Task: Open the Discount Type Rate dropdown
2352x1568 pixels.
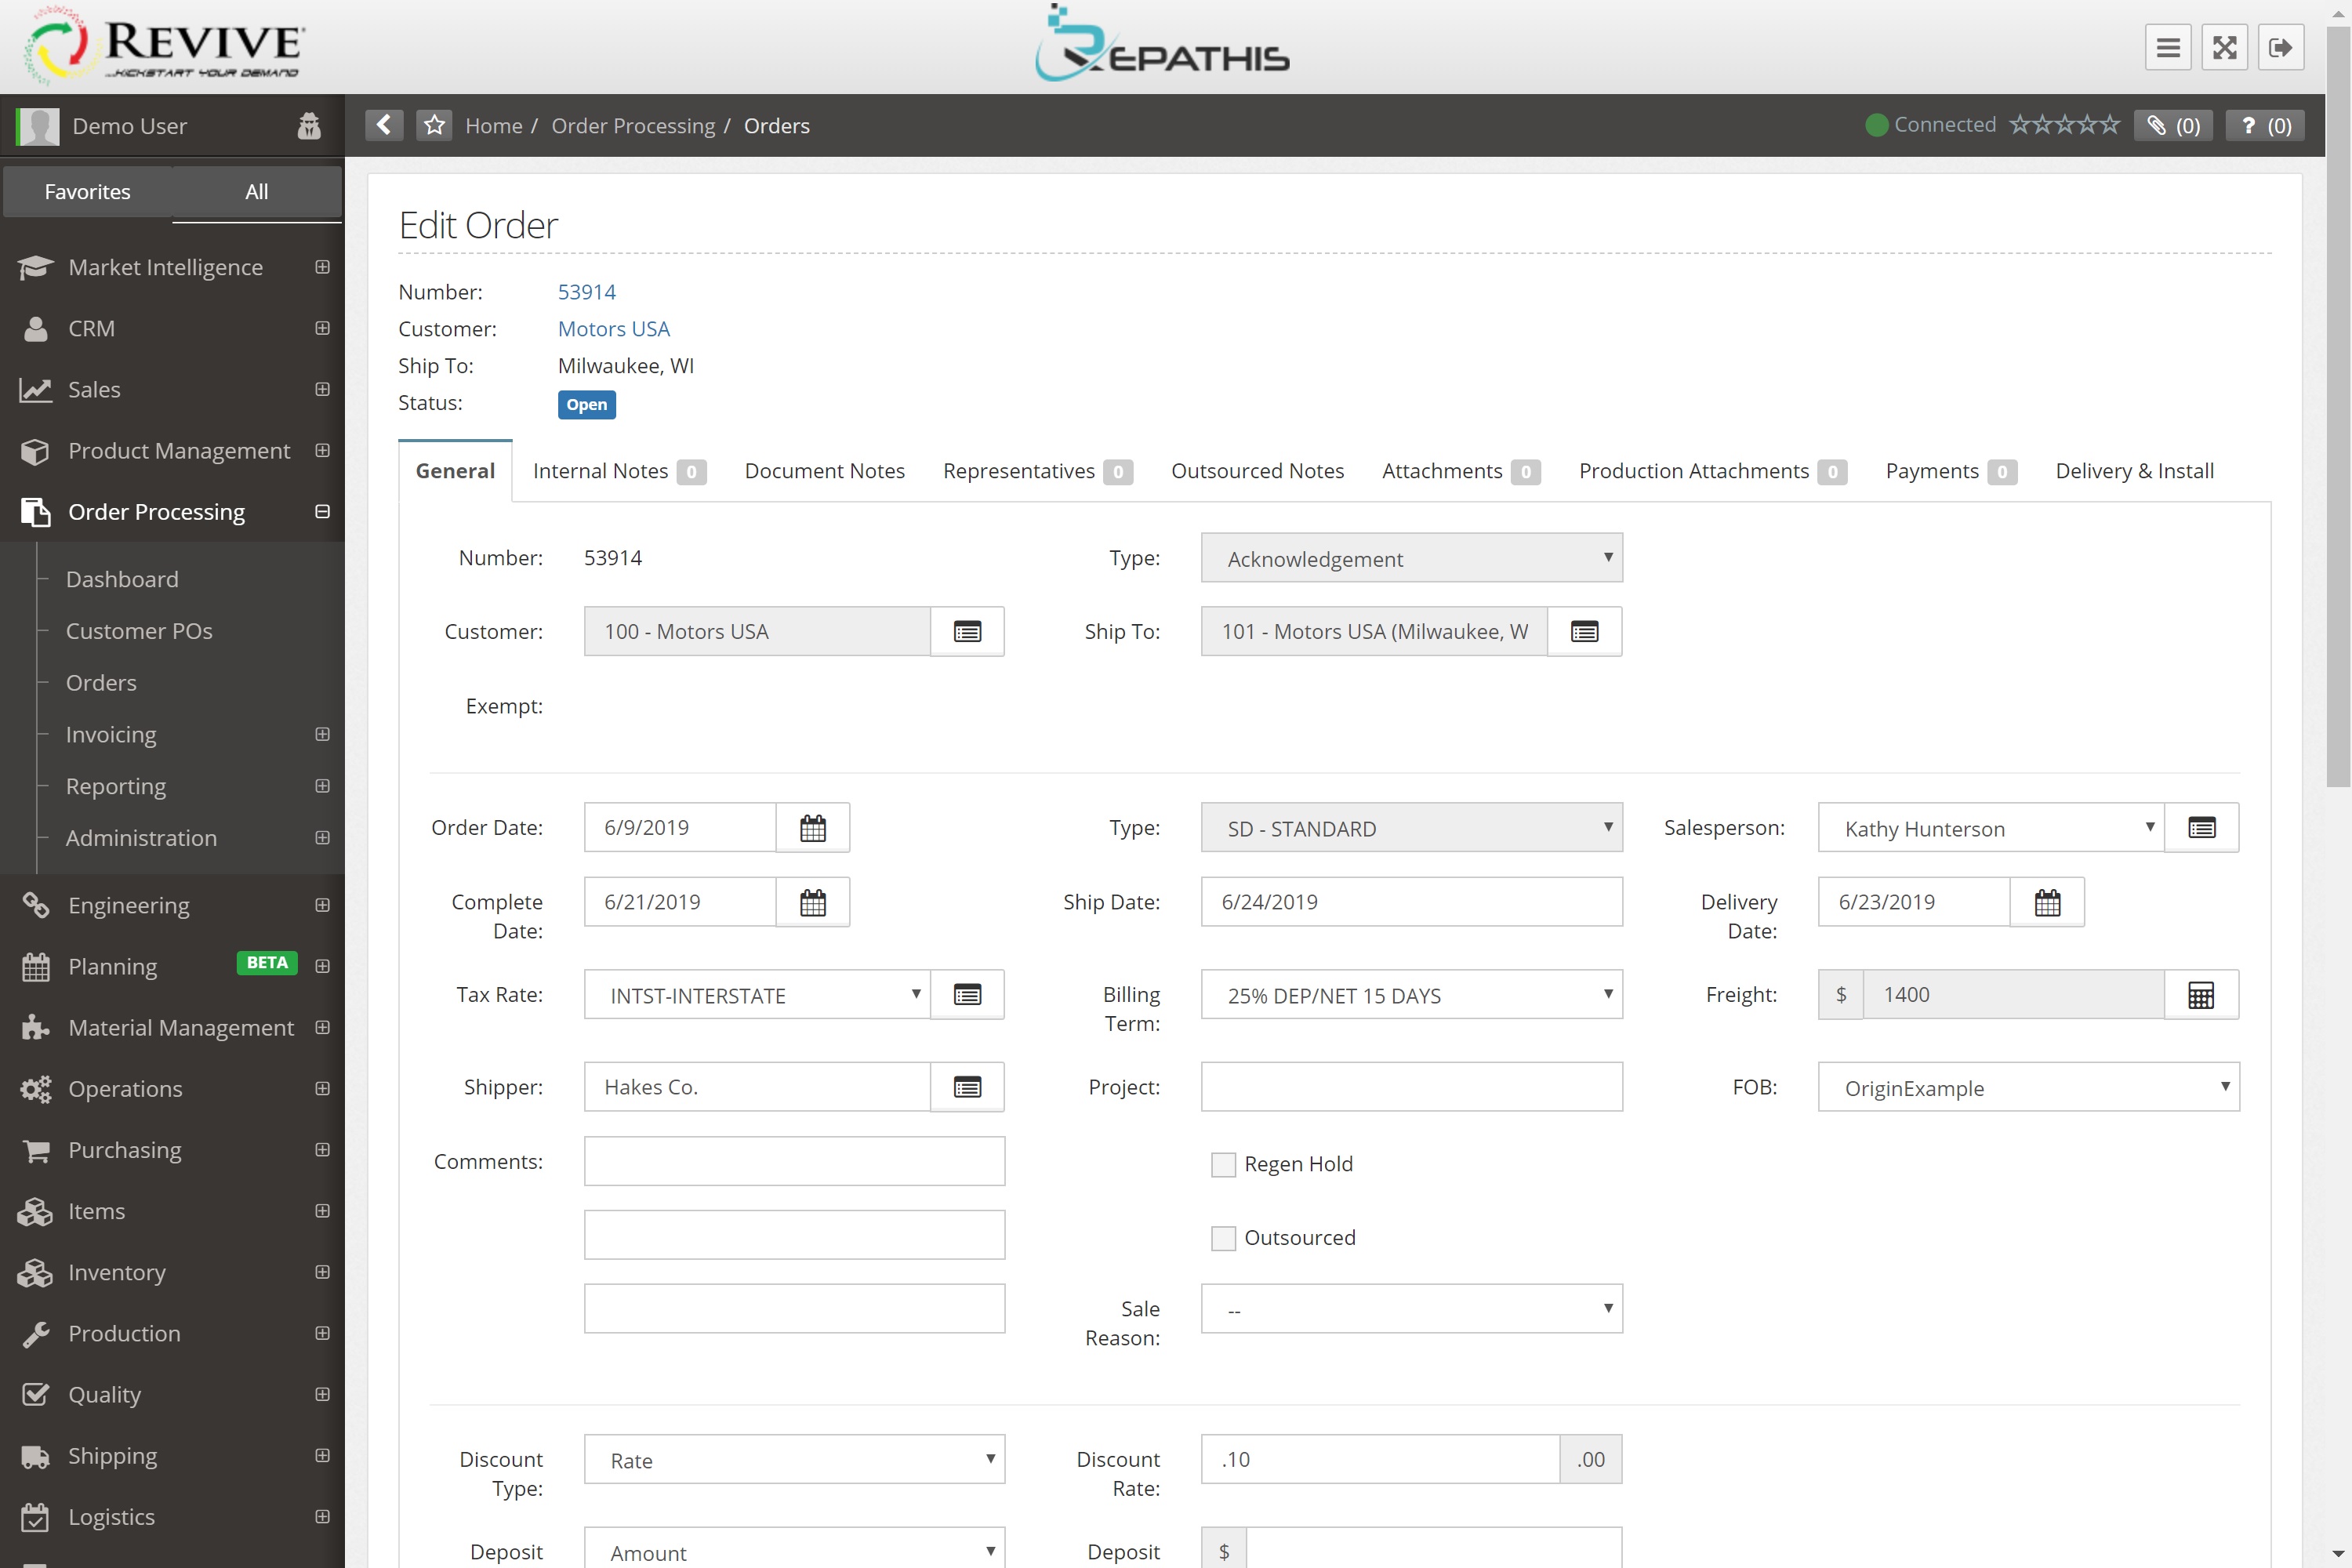Action: point(794,1460)
